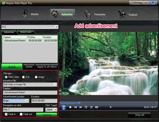Screen dimensions: 159x122
Task: Open the Menu button
Action: (x=136, y=3)
